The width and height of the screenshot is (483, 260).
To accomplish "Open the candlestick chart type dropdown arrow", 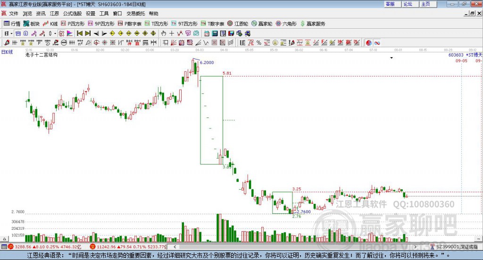I will click(55, 34).
